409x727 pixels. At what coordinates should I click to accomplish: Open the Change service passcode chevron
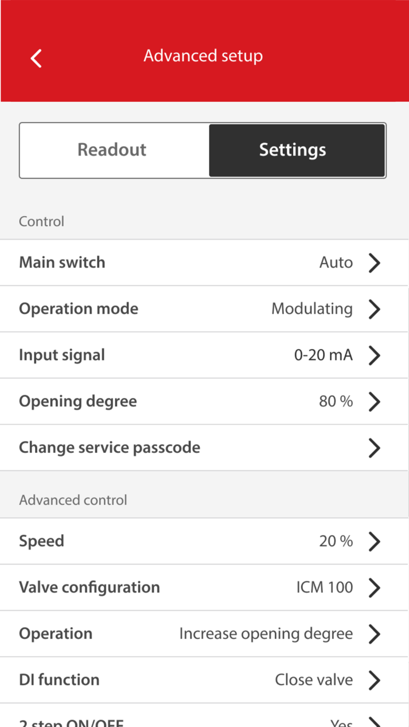pos(375,447)
